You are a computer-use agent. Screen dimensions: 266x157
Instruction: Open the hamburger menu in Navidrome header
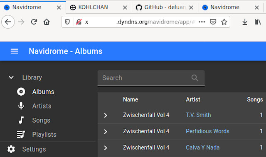[14, 51]
